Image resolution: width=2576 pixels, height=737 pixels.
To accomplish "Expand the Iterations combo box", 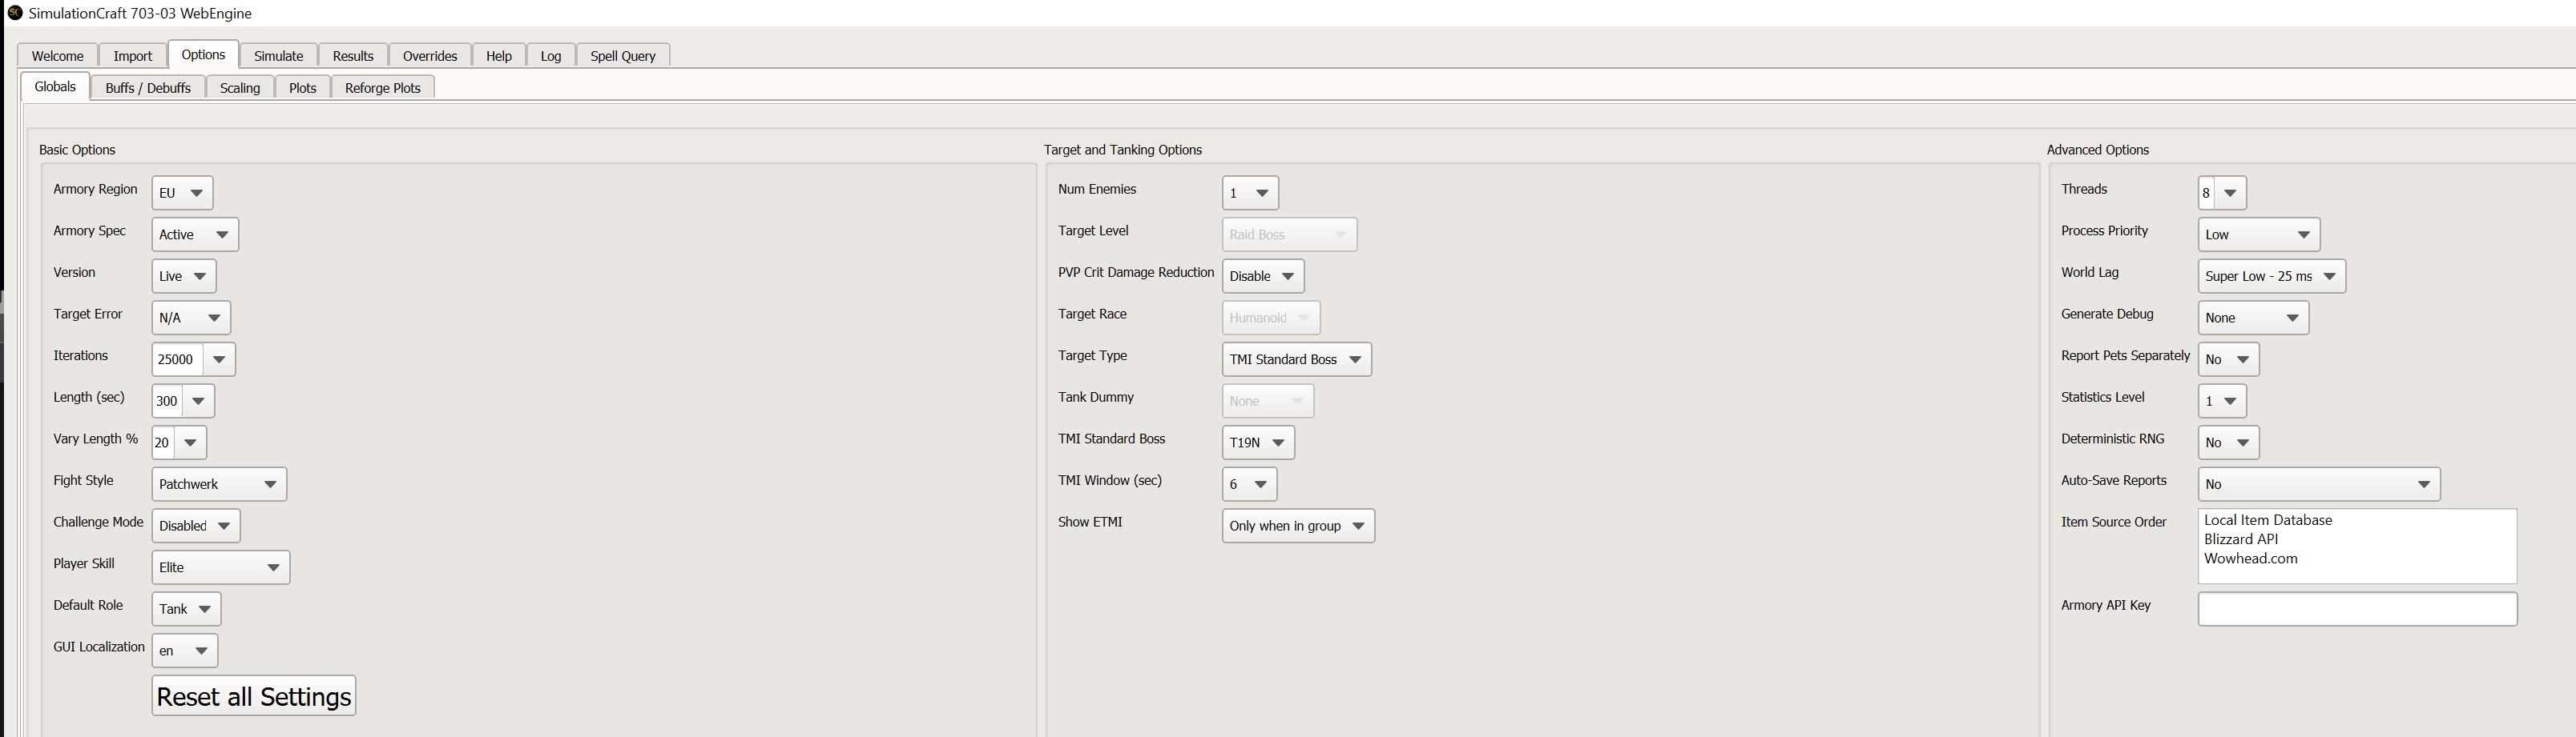I will click(219, 359).
